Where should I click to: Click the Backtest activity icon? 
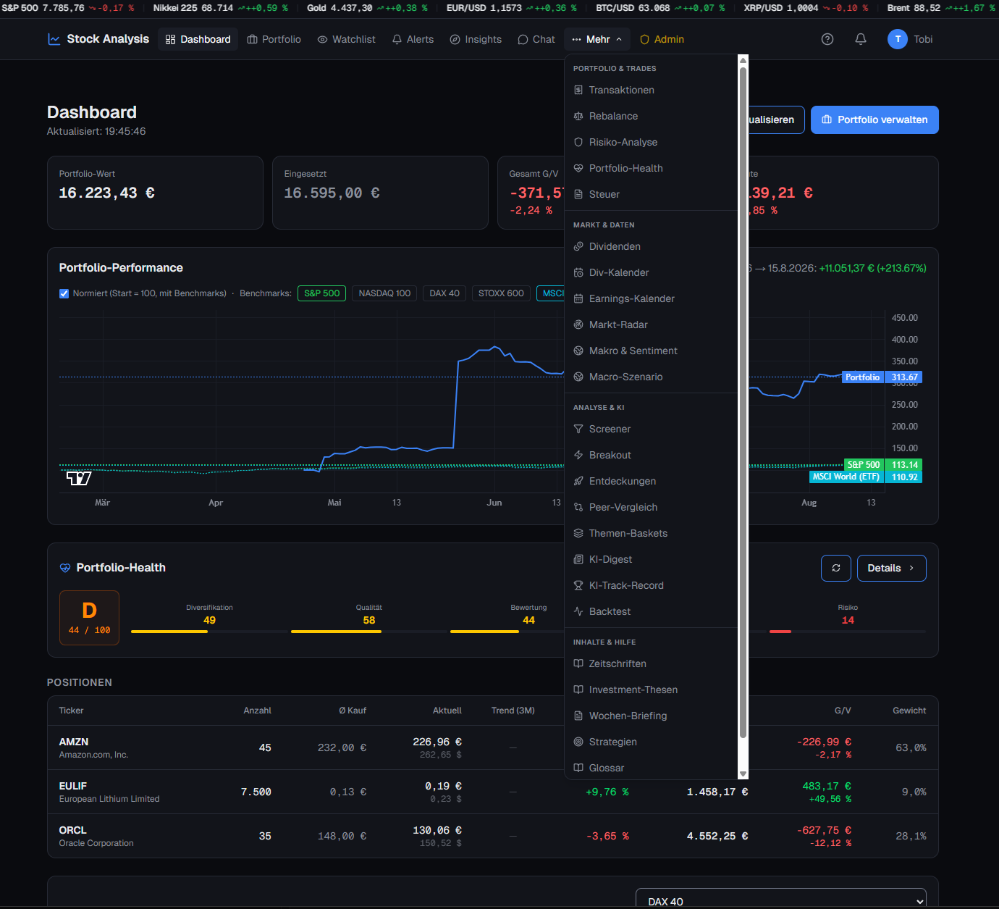578,611
